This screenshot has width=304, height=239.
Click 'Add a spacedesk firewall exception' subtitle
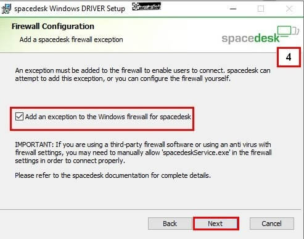[x=71, y=40]
